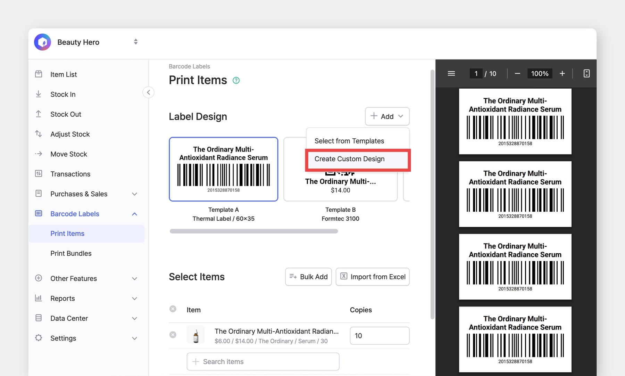Open the Item List section

point(39,74)
